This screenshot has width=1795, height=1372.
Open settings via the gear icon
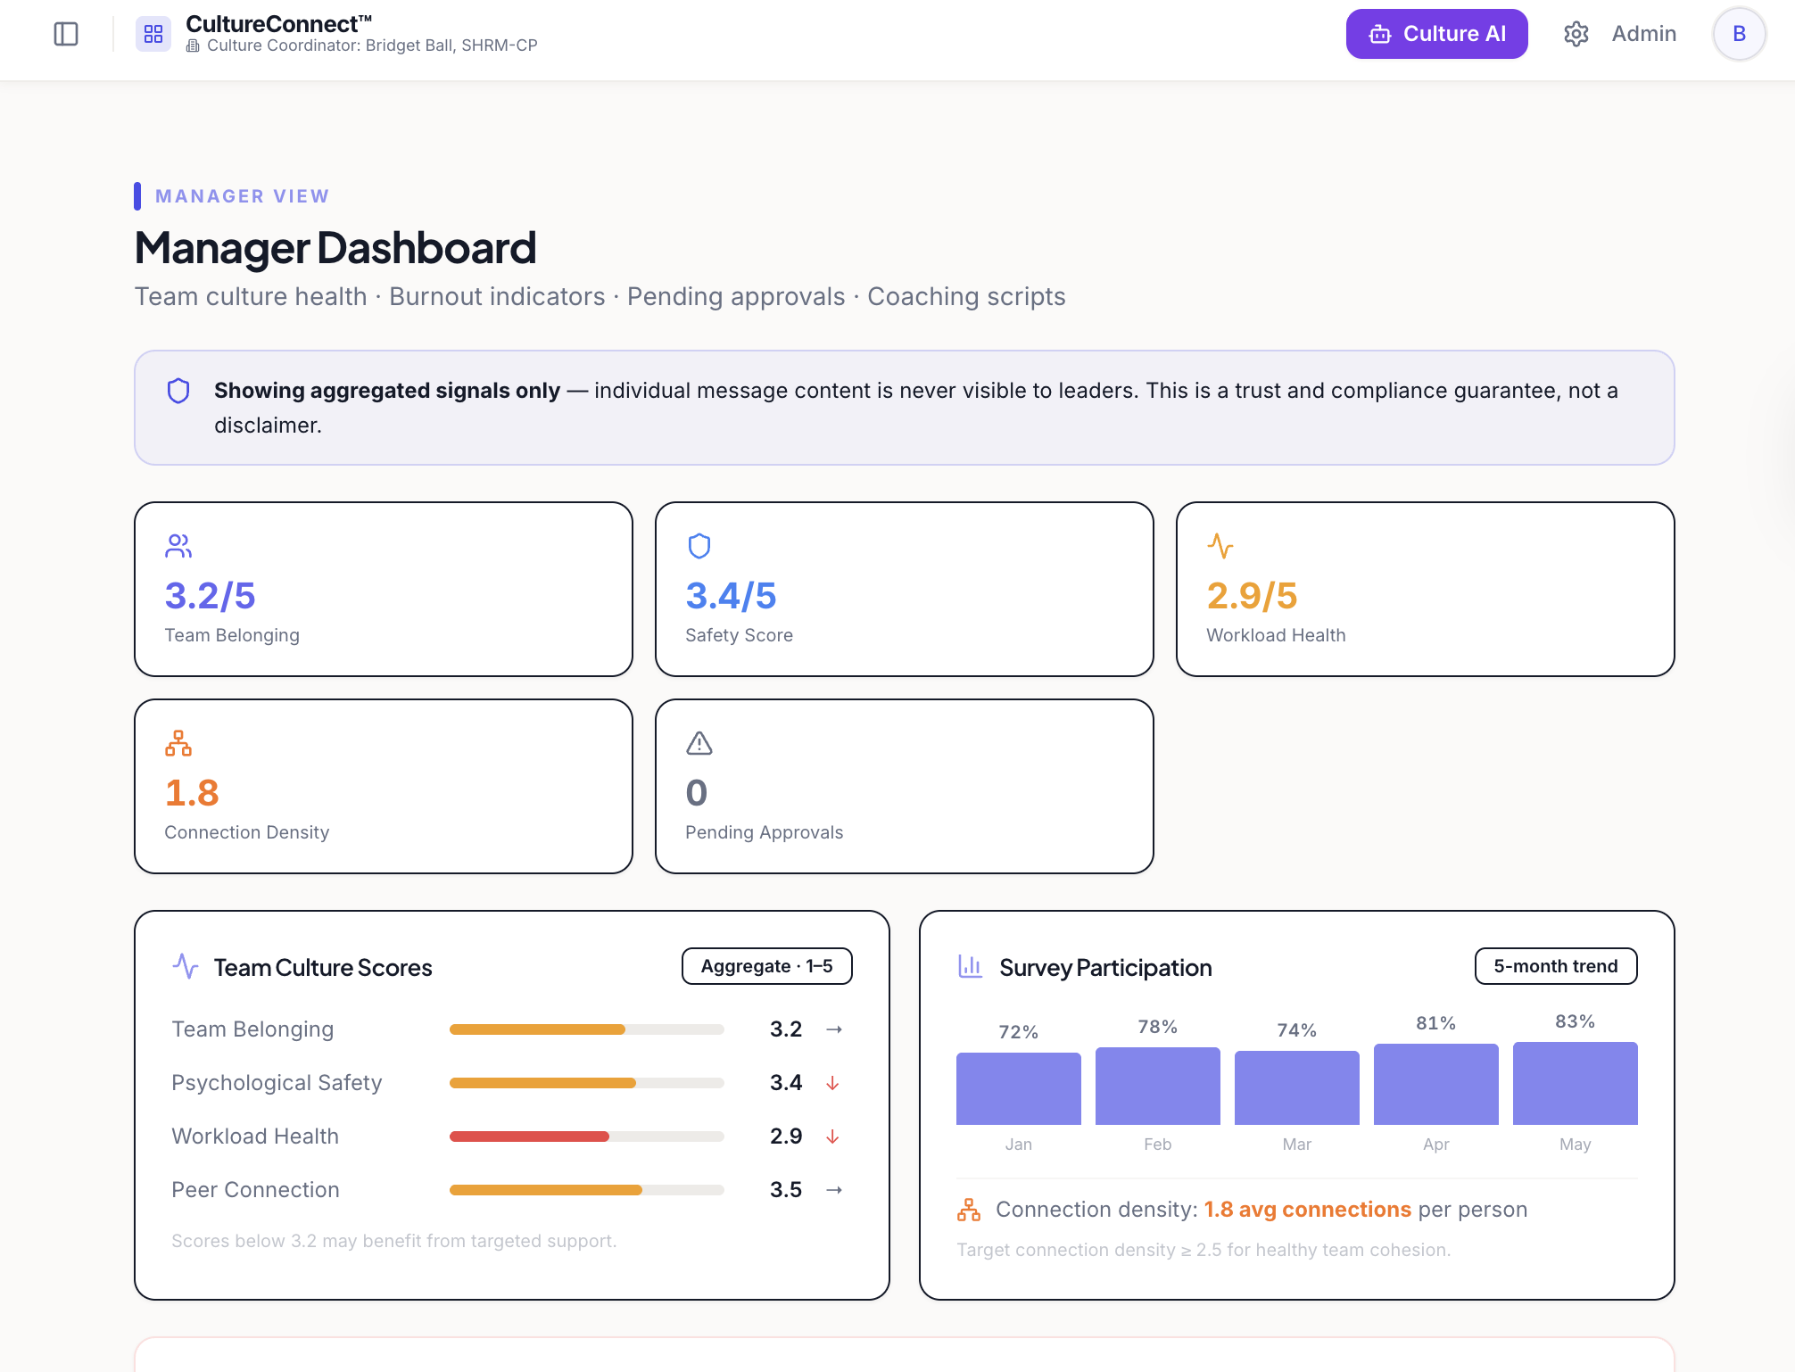[1576, 34]
